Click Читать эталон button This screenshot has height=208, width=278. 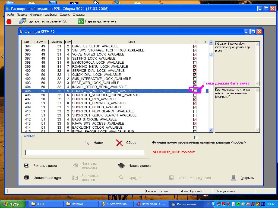135,166
